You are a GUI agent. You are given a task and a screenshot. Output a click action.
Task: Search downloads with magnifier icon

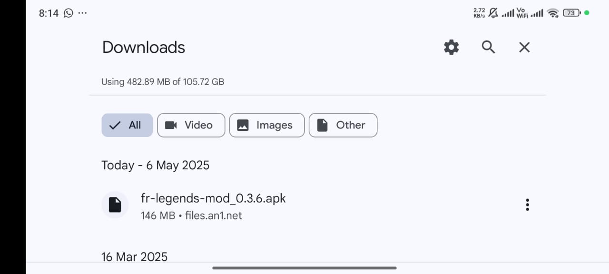(488, 47)
